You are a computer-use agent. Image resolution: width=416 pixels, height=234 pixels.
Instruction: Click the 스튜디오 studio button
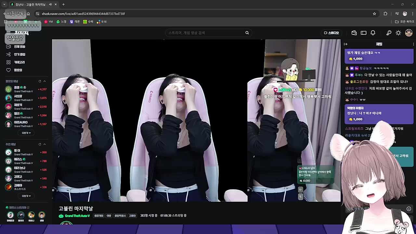tap(331, 33)
